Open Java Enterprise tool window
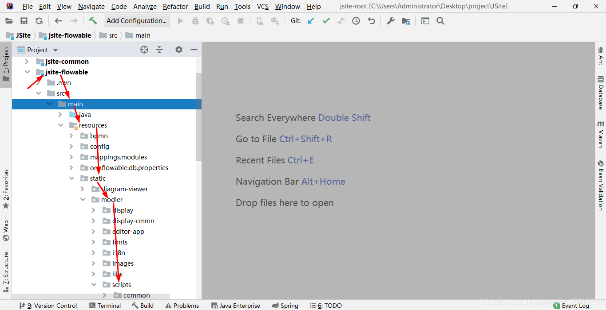This screenshot has height=310, width=606. pos(236,306)
